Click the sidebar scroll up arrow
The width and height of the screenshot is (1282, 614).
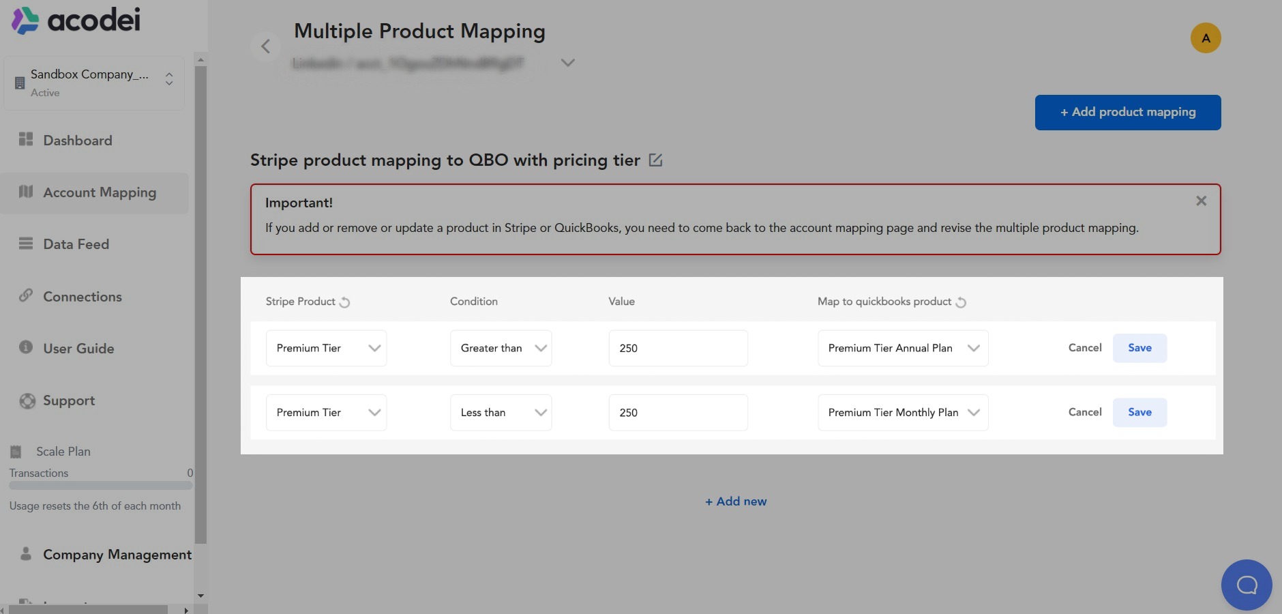200,59
